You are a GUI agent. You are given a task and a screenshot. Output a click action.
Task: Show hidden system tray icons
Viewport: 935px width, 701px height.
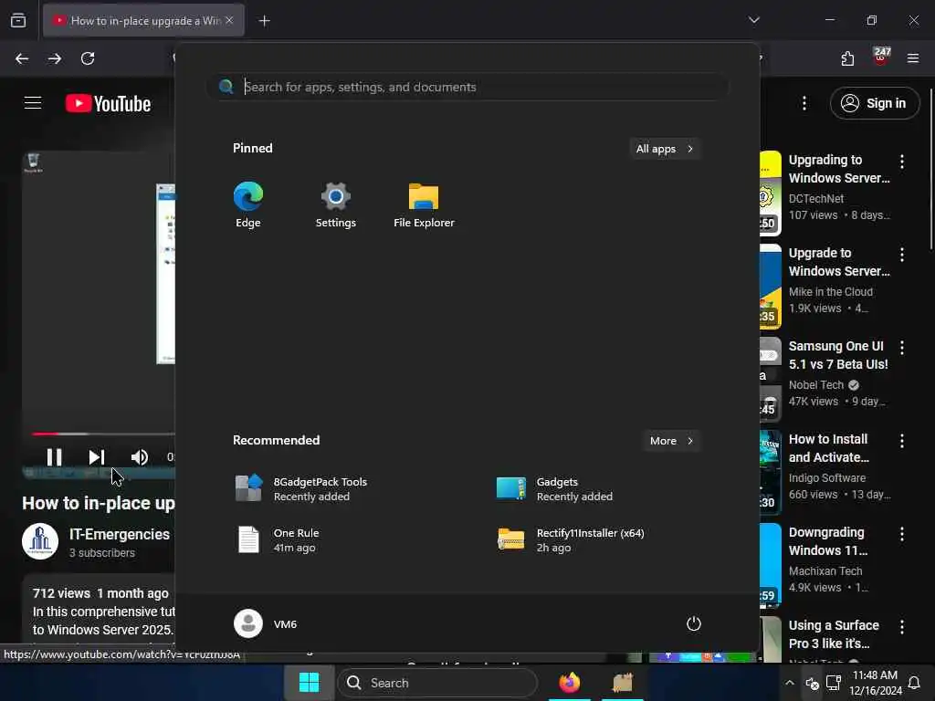(x=790, y=683)
